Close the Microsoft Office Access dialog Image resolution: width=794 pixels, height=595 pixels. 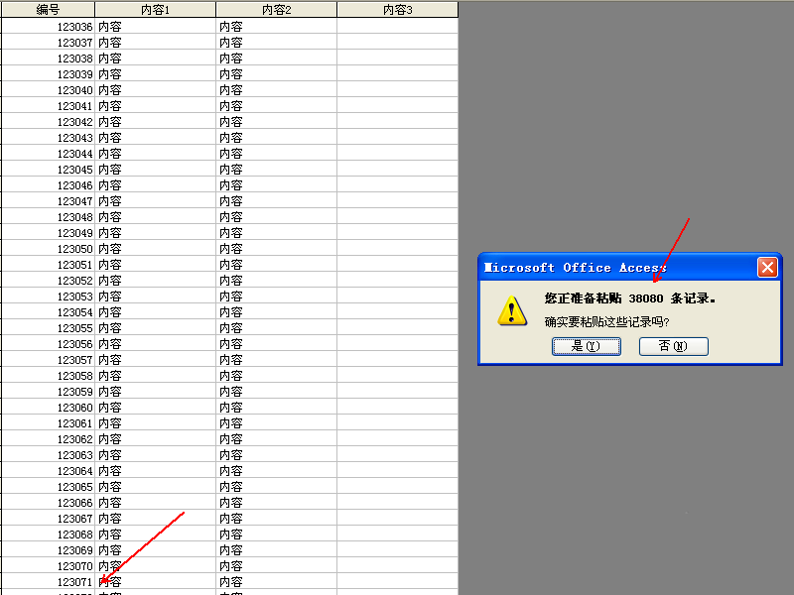point(767,267)
